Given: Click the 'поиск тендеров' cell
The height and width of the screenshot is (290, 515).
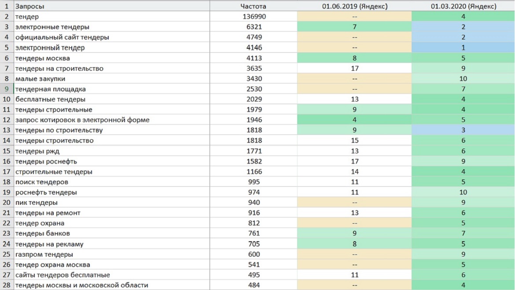Looking at the screenshot, I should pyautogui.click(x=112, y=181).
